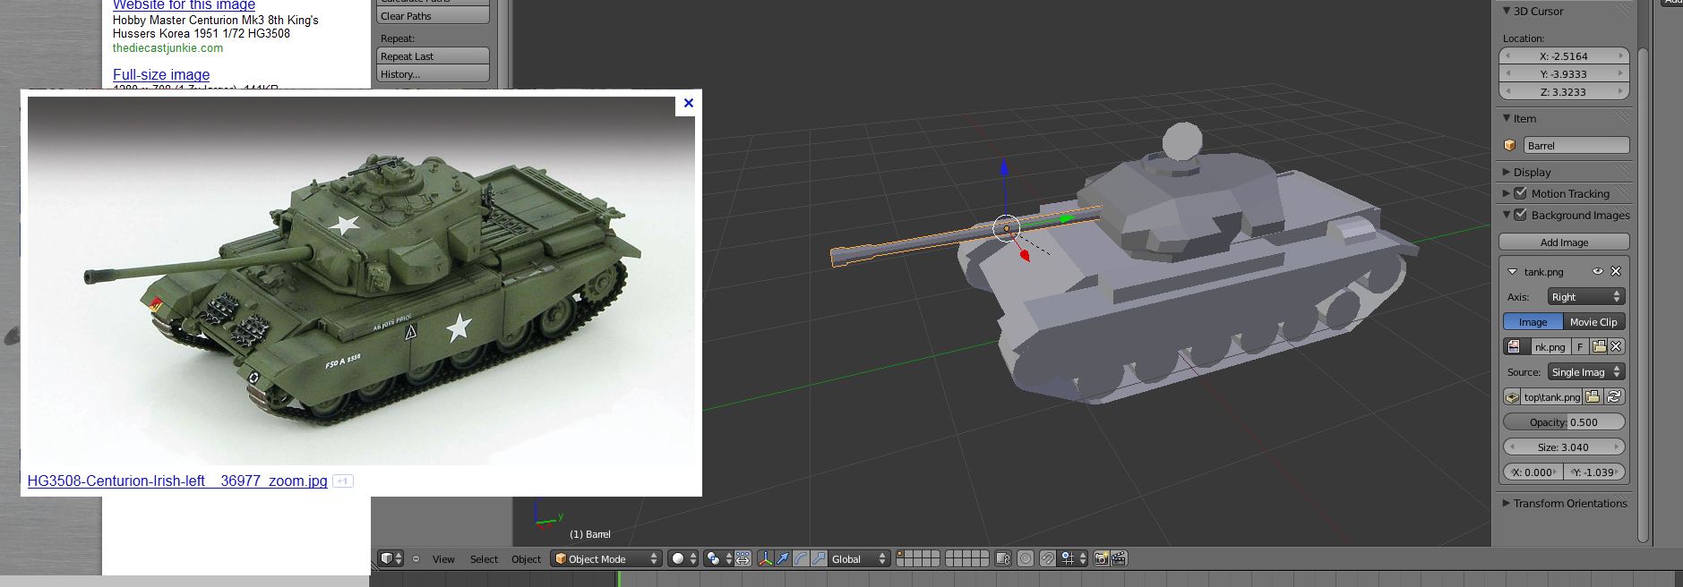
Task: Enable the scale manipulator icon
Action: (819, 558)
